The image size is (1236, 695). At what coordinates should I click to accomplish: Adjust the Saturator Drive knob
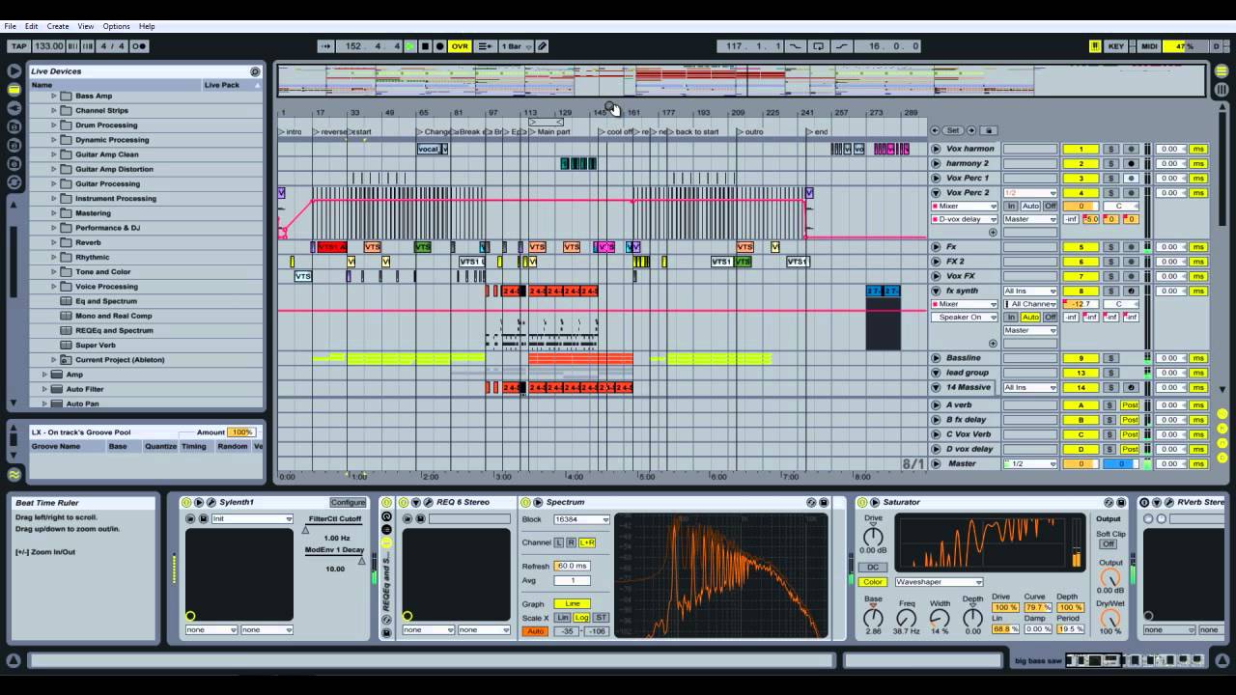(x=873, y=537)
